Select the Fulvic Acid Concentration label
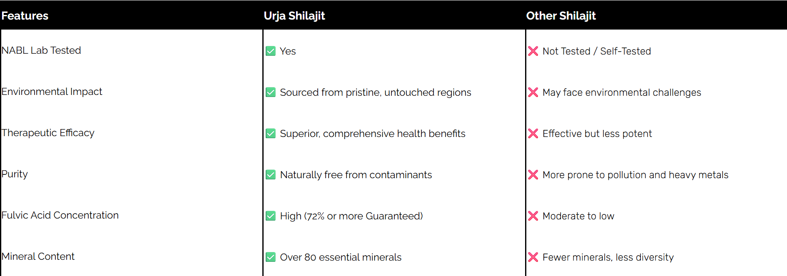The width and height of the screenshot is (787, 276). pos(60,215)
